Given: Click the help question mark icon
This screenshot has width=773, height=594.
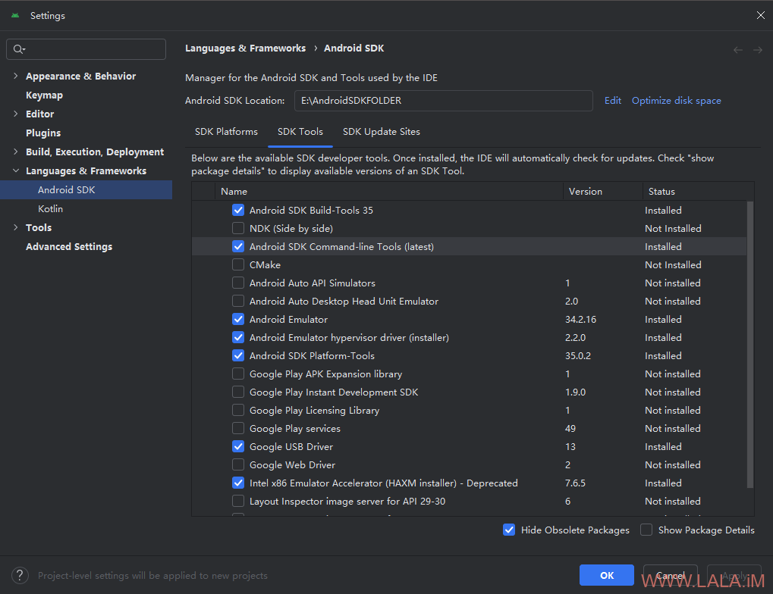Looking at the screenshot, I should click(21, 575).
